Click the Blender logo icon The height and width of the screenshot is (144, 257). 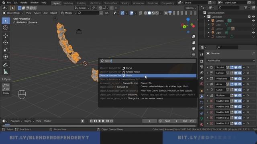[4, 3]
